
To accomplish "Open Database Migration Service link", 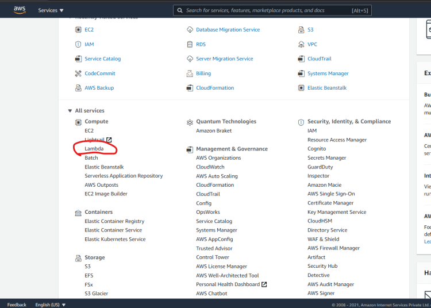I will 228,30.
